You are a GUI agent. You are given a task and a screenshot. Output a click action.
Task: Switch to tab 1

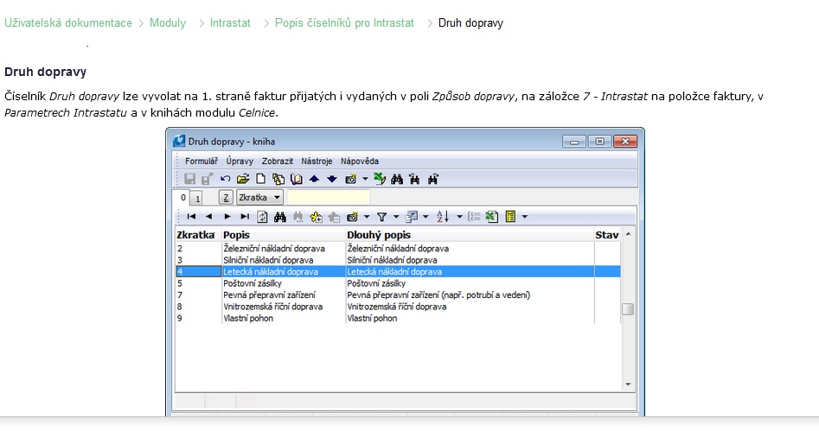pyautogui.click(x=197, y=199)
